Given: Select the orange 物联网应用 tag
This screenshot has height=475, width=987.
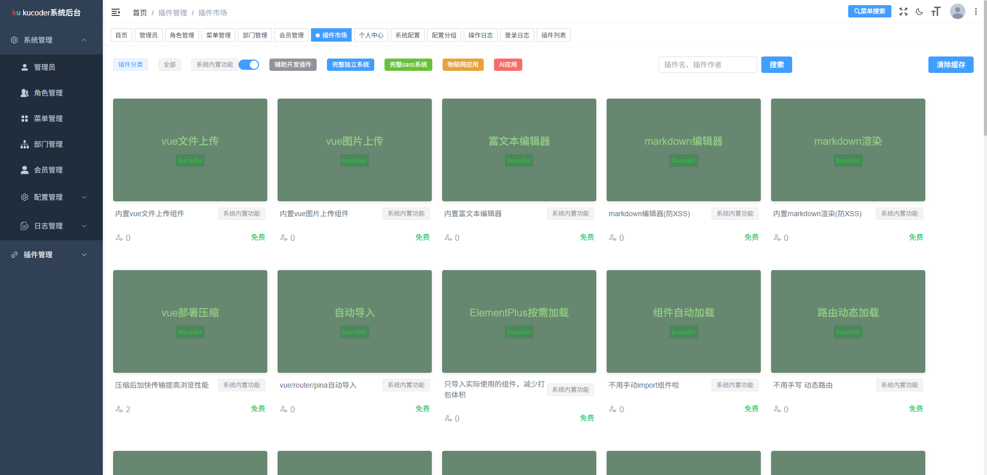Looking at the screenshot, I should (x=463, y=65).
